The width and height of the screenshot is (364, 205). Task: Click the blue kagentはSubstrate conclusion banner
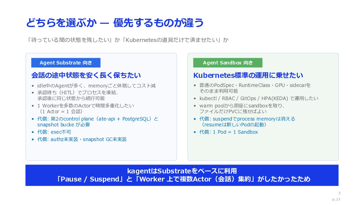182,175
